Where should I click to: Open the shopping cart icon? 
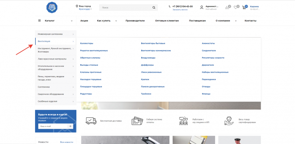pyautogui.click(x=244, y=7)
